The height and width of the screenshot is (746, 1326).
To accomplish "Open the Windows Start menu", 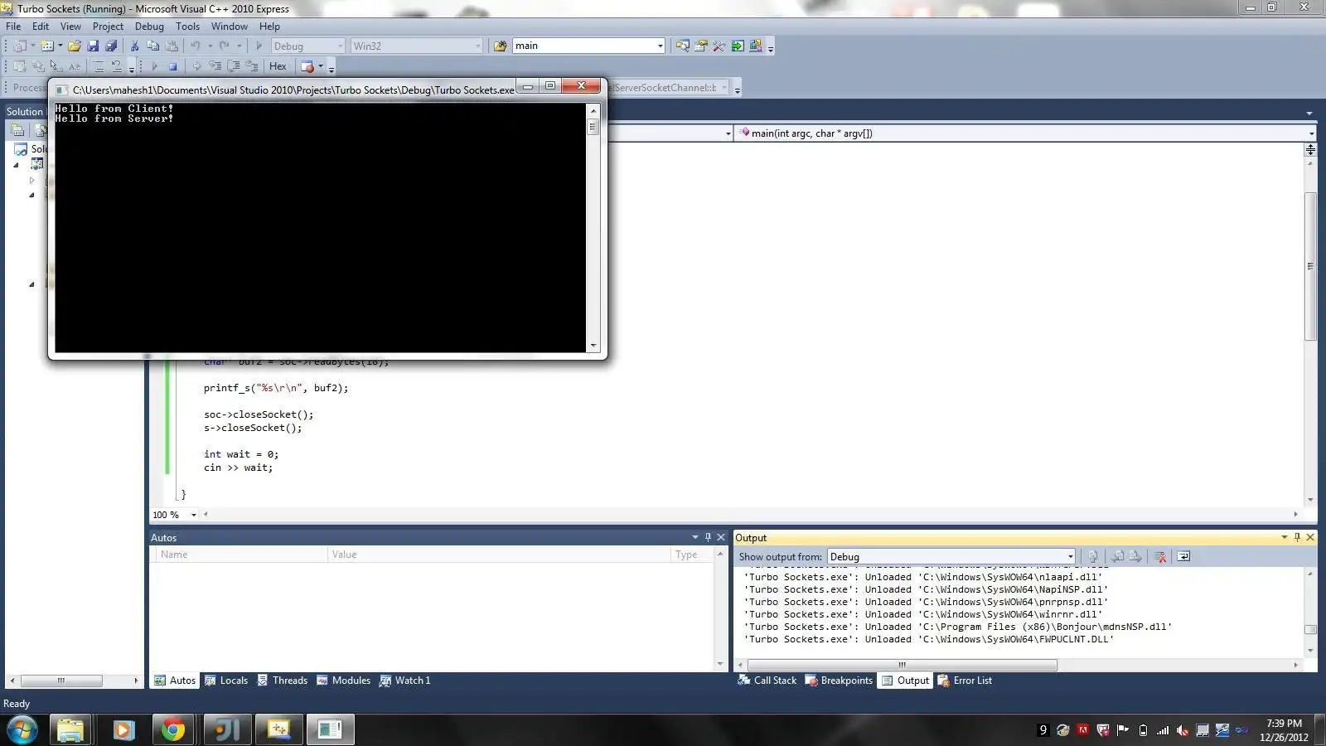I will [x=22, y=729].
